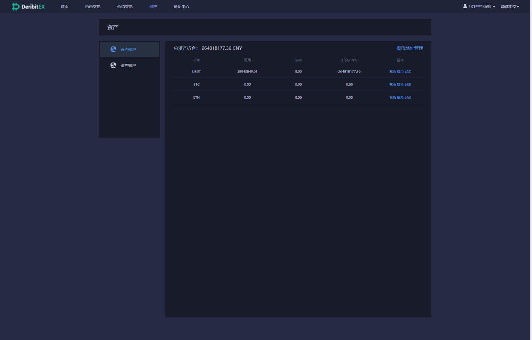The width and height of the screenshot is (532, 340).
Task: Click 记录 records in ETH row
Action: (408, 97)
